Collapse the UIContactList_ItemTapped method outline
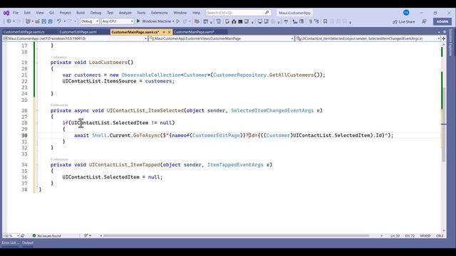456x256 pixels. tap(37, 165)
